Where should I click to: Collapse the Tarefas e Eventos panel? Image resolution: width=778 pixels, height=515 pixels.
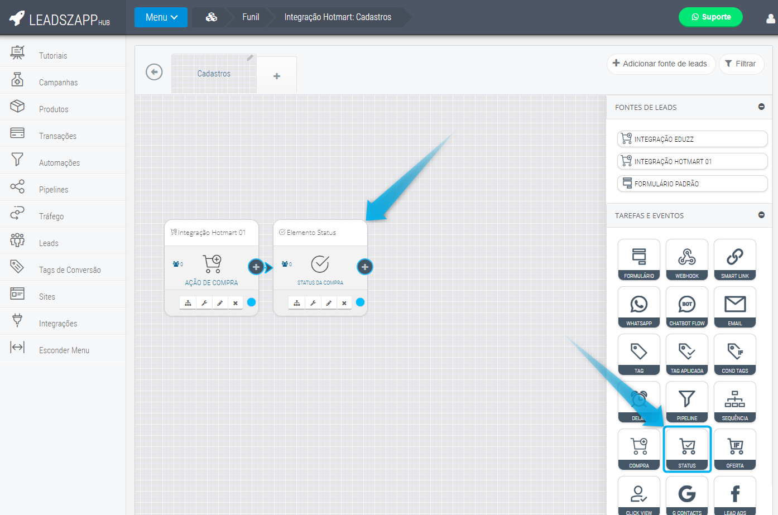coord(761,215)
